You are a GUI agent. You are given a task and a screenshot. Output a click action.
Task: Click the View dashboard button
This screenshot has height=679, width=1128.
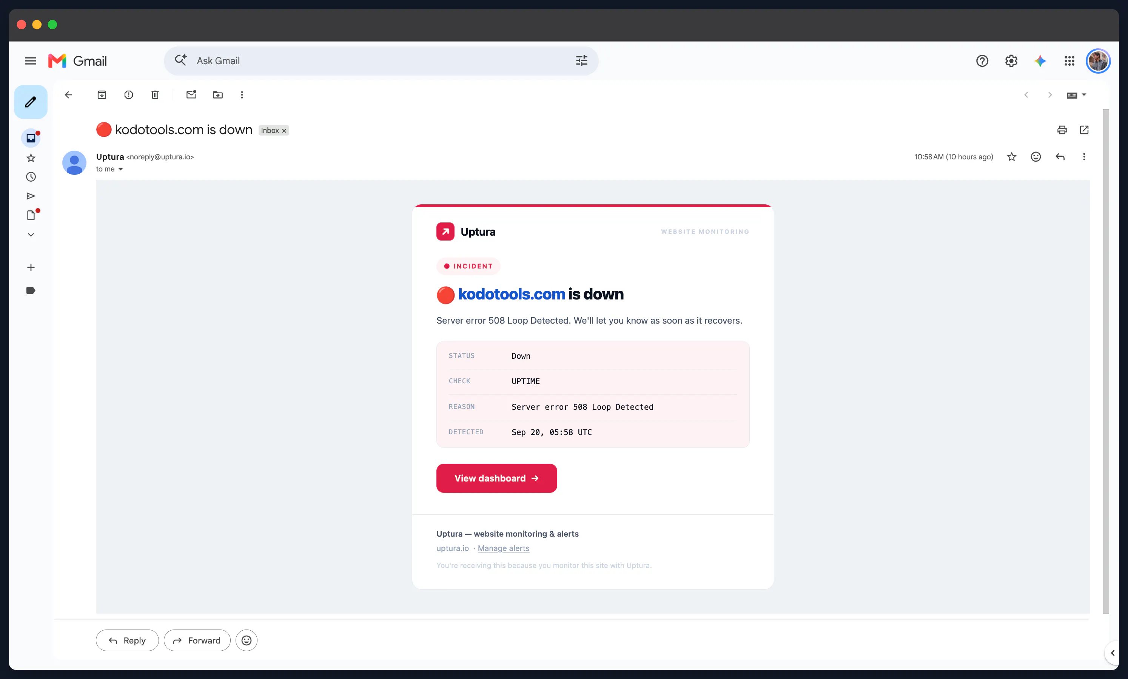(x=496, y=478)
